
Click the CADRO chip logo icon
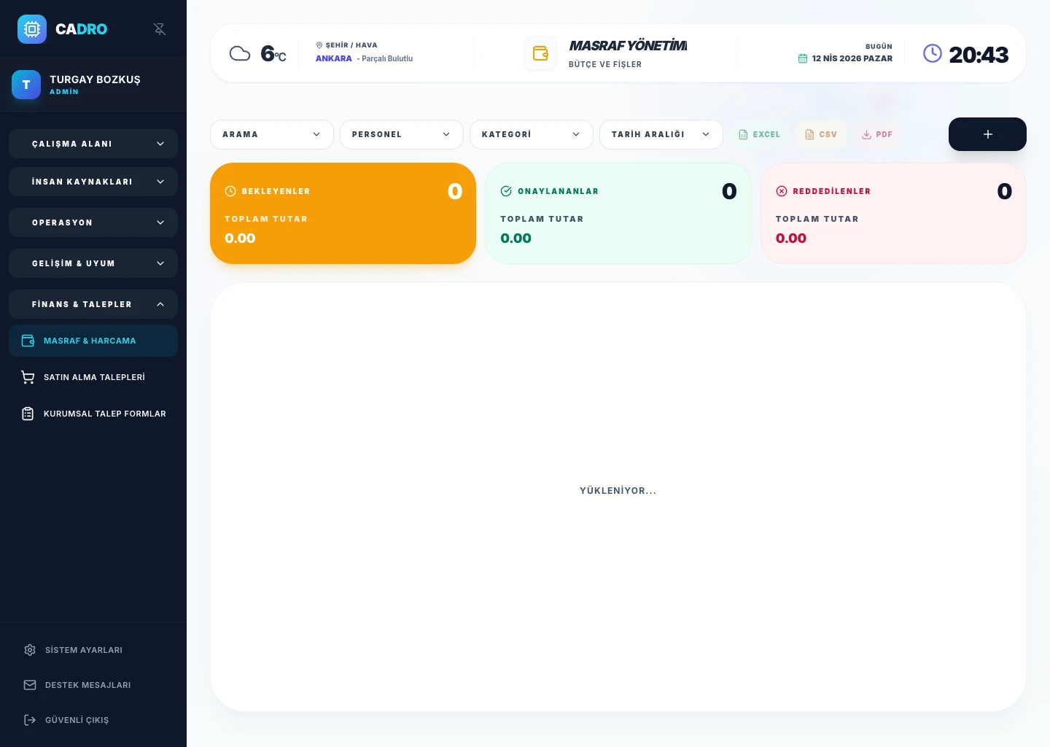click(32, 29)
